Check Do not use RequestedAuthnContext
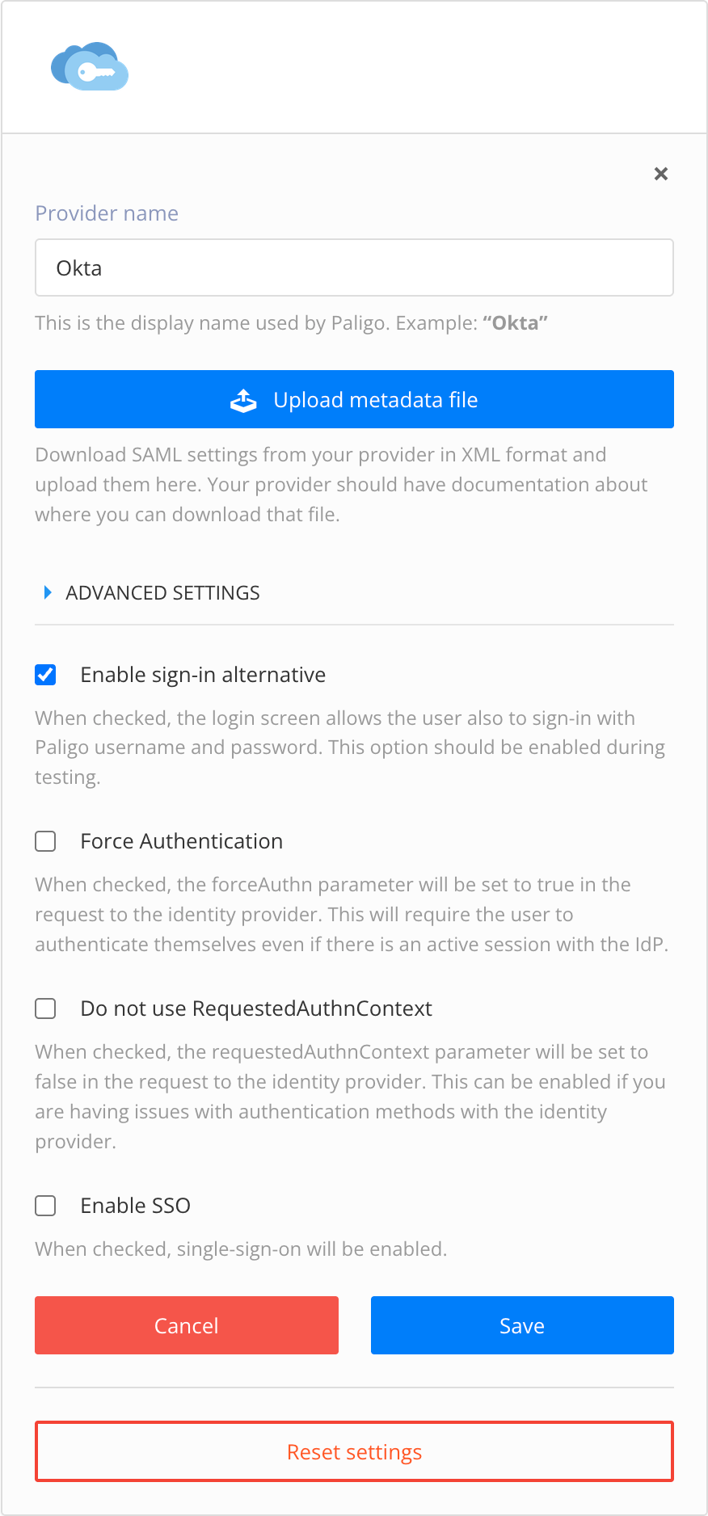 click(x=45, y=1009)
